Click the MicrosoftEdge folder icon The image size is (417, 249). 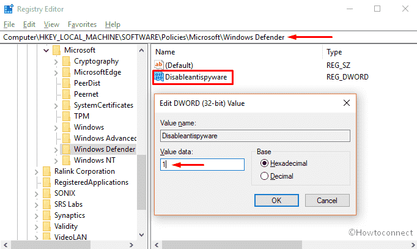point(66,72)
